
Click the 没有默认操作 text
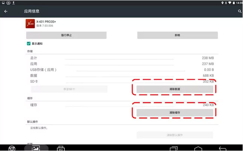[x=39, y=128]
